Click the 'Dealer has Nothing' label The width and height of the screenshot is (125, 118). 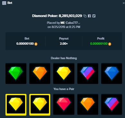[x=64, y=58]
